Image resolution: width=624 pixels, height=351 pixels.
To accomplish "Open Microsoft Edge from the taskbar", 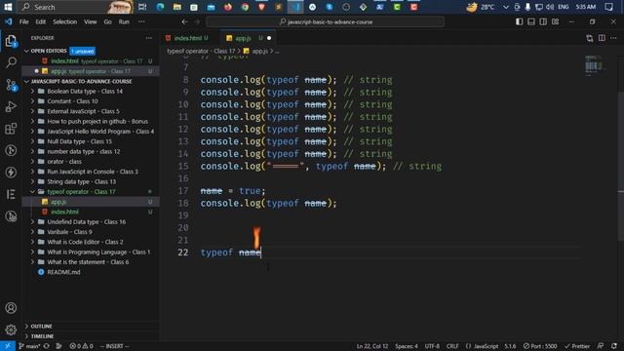I will (x=160, y=7).
